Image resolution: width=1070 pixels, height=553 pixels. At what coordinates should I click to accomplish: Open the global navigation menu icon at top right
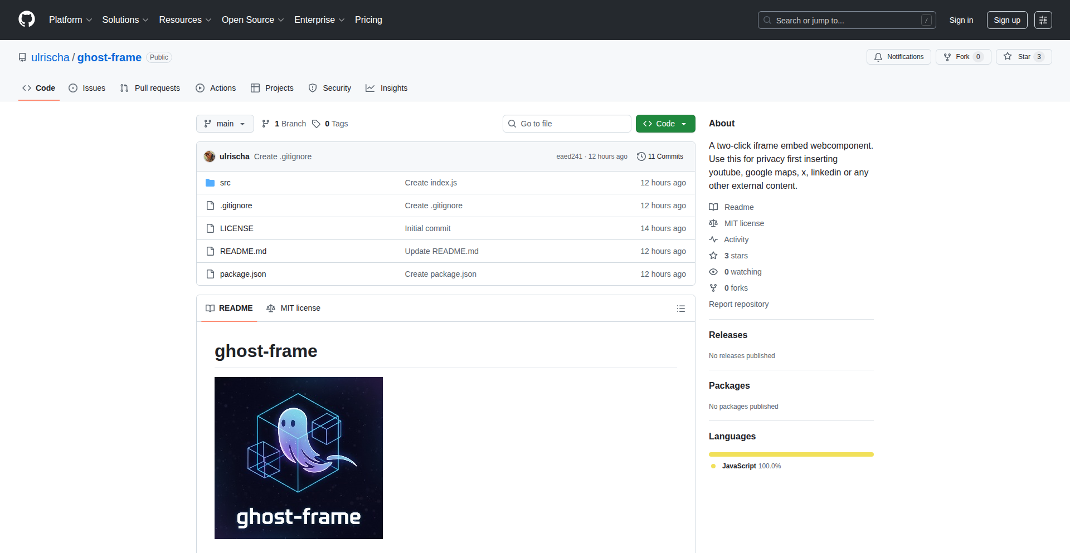pyautogui.click(x=1043, y=20)
